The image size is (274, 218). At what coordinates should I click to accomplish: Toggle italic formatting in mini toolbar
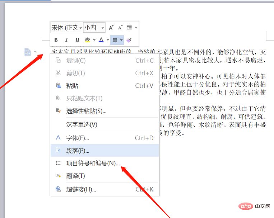66,40
